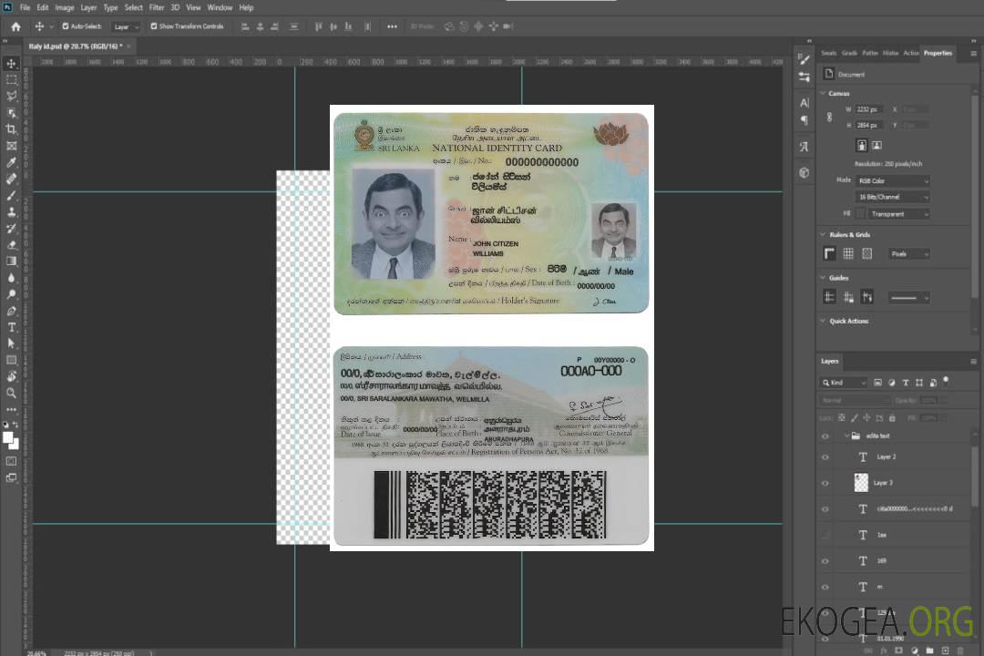The width and height of the screenshot is (984, 656).
Task: Click the Home icon in options bar
Action: (x=15, y=26)
